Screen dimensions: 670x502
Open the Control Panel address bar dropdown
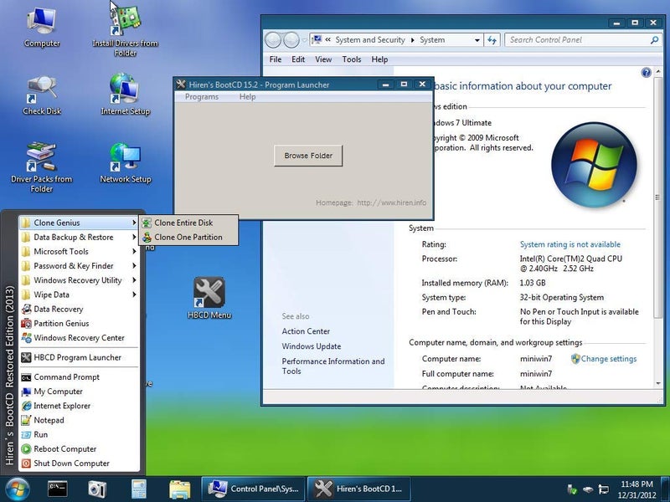(x=479, y=39)
